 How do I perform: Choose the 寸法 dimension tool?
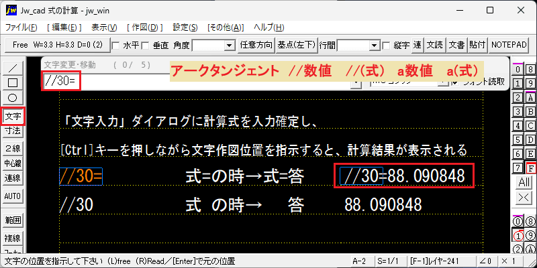13,131
